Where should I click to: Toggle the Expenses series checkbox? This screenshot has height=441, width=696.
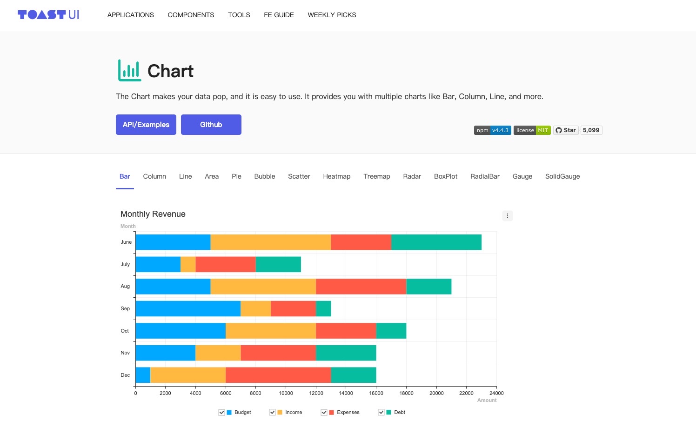324,413
